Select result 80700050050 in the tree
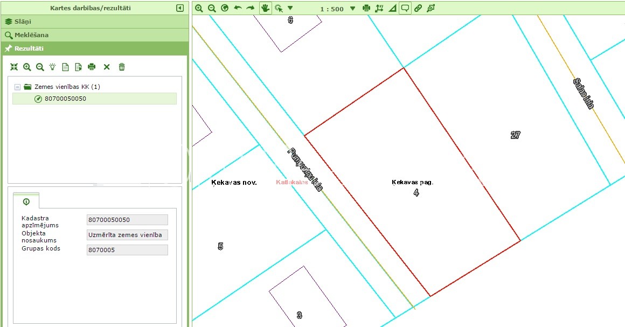The height and width of the screenshot is (327, 625). coord(65,99)
